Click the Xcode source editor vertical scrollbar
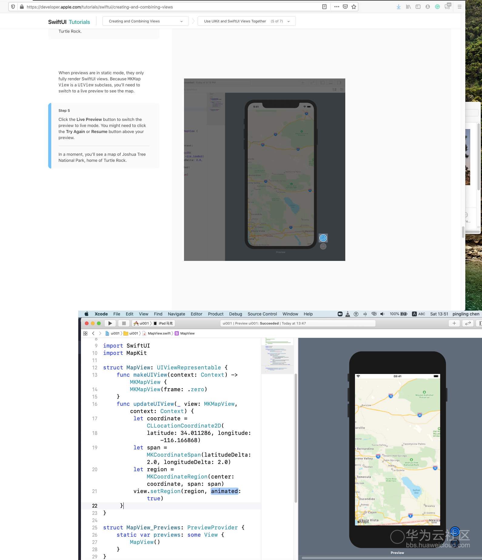The height and width of the screenshot is (560, 482). (x=296, y=438)
